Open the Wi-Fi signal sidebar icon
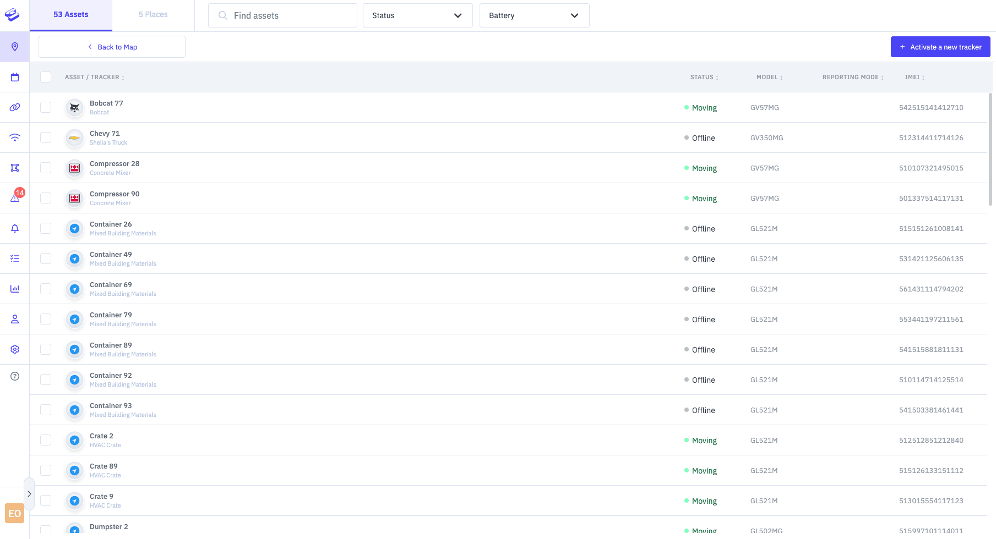Screen dimensions: 996x539 coord(15,137)
